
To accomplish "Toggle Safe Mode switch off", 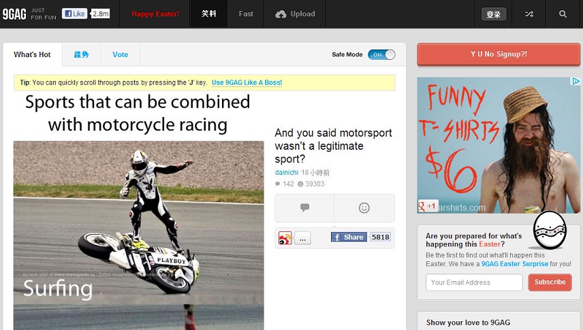I will click(x=381, y=54).
